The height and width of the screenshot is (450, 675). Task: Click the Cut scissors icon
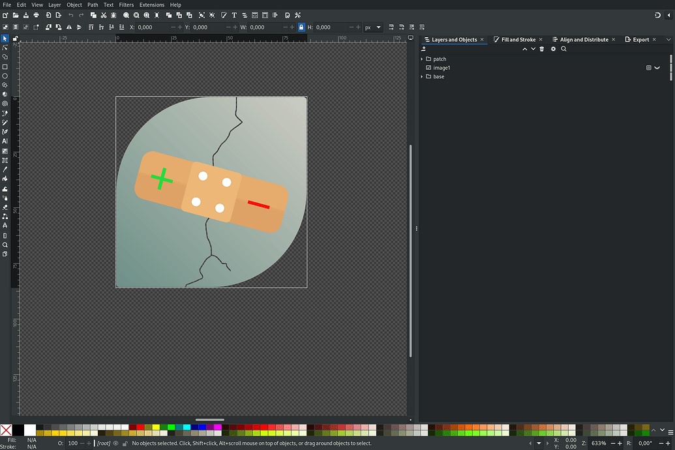click(x=104, y=15)
